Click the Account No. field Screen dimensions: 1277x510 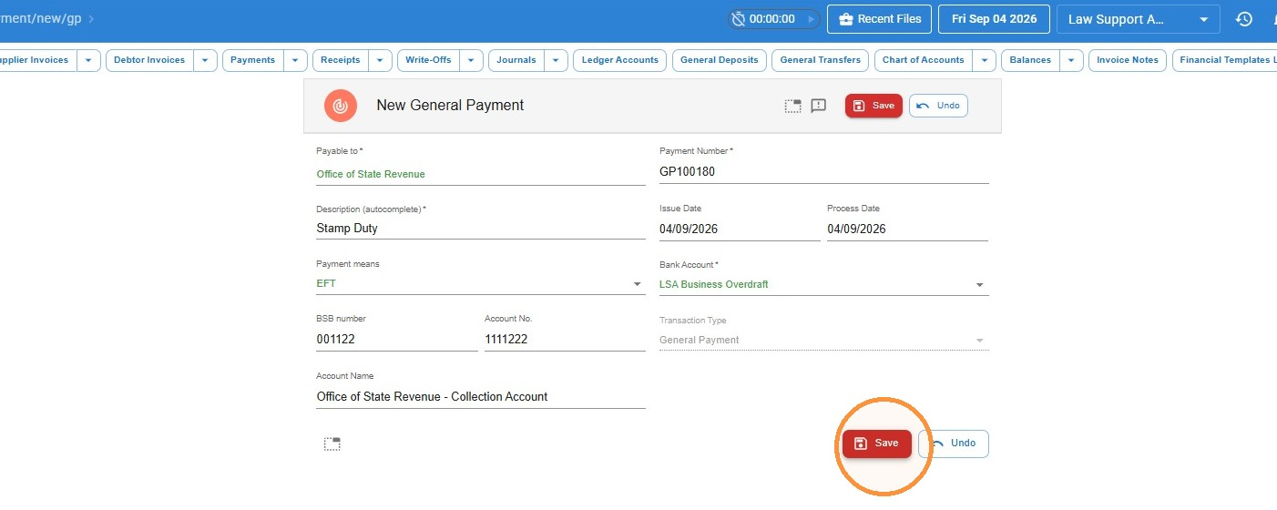click(x=565, y=340)
